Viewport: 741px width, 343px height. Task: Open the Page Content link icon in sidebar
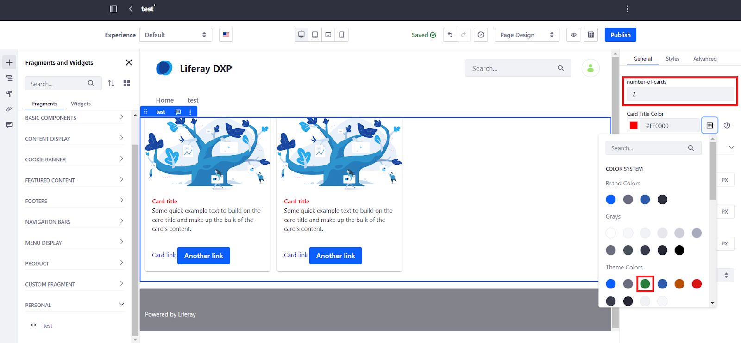click(9, 109)
